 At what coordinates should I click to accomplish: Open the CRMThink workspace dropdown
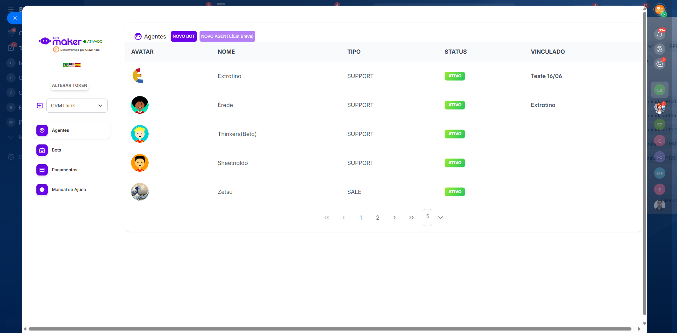coord(77,106)
